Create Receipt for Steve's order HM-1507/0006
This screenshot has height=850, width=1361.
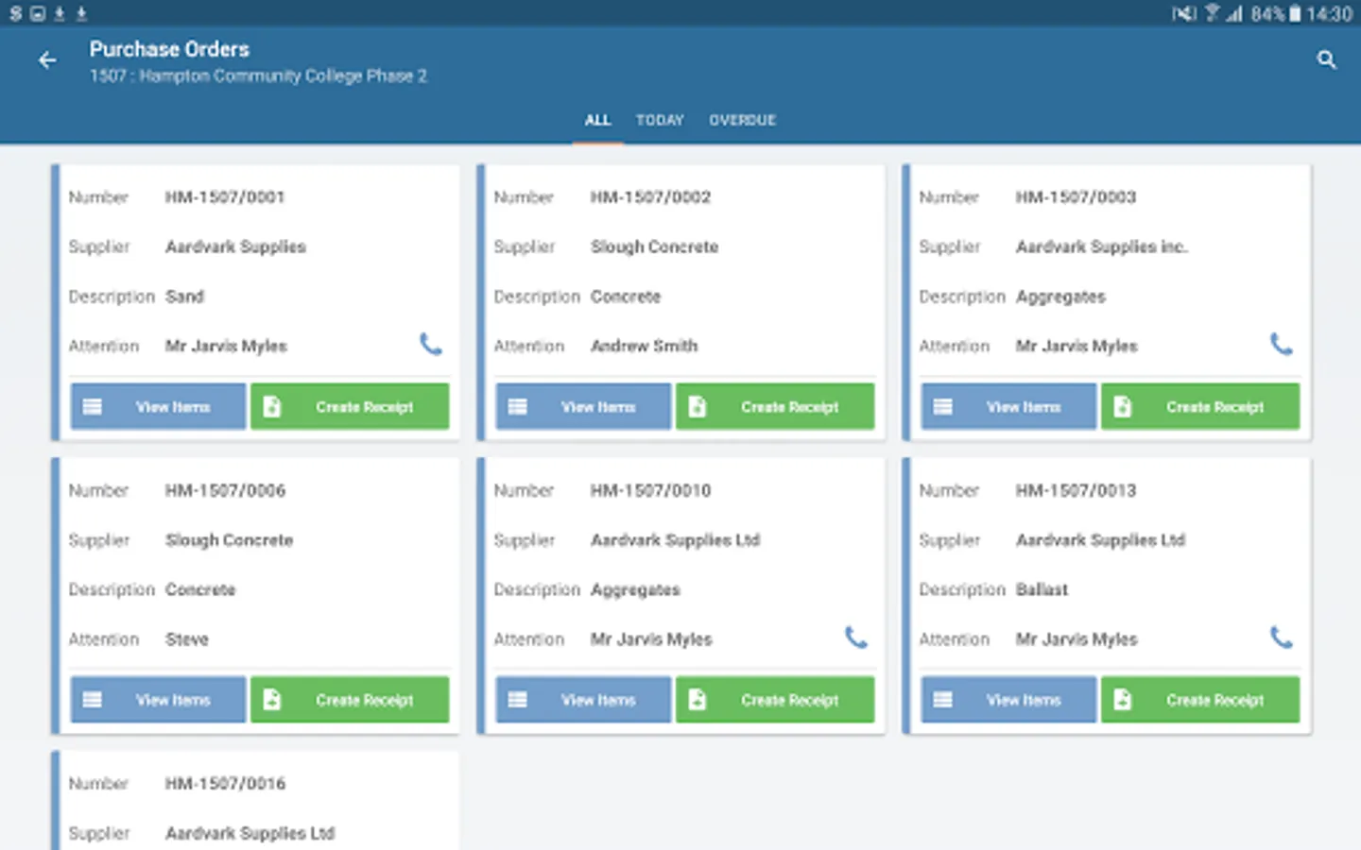[x=350, y=700]
